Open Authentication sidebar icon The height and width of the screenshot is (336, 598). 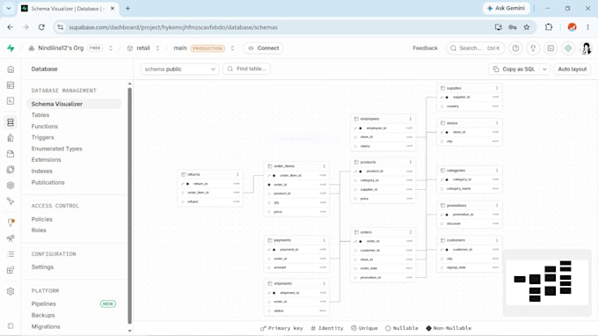click(x=11, y=138)
